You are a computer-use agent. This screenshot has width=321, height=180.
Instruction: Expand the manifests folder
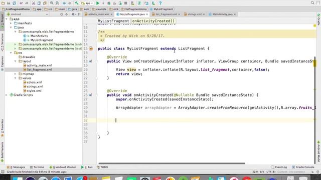click(11, 23)
